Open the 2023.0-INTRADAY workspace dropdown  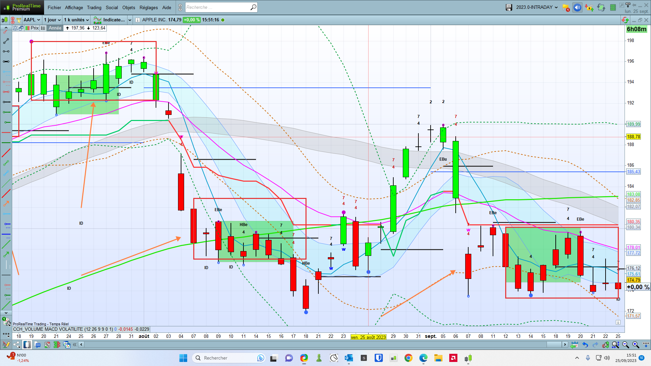point(537,7)
